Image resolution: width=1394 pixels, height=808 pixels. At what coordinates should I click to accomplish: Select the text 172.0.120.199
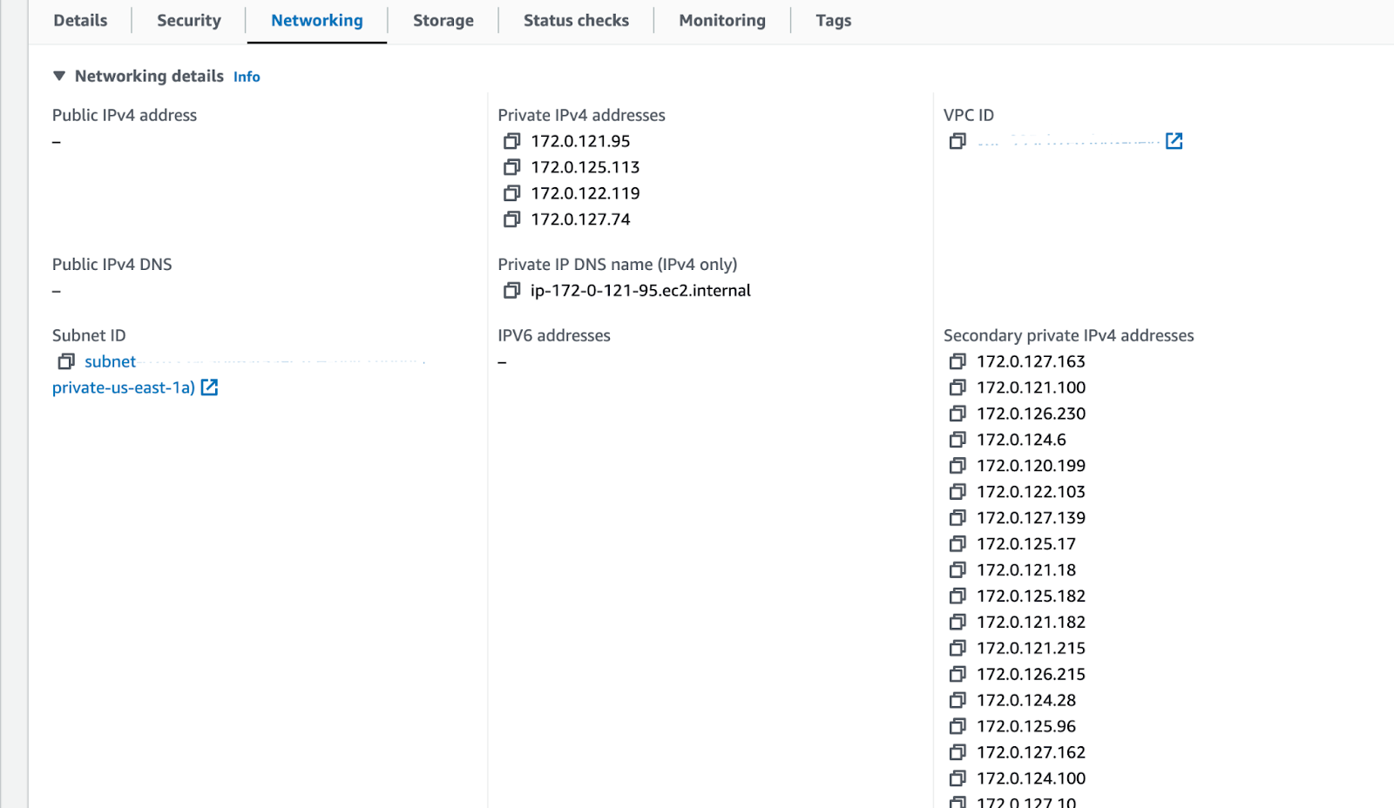click(x=1031, y=466)
